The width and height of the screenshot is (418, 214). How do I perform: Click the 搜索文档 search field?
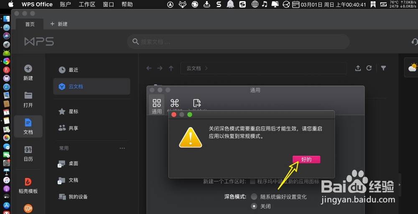pos(238,41)
